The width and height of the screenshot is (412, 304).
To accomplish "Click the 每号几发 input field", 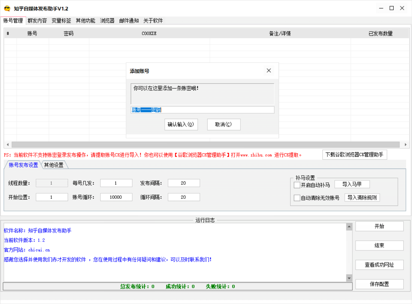I will (116, 183).
